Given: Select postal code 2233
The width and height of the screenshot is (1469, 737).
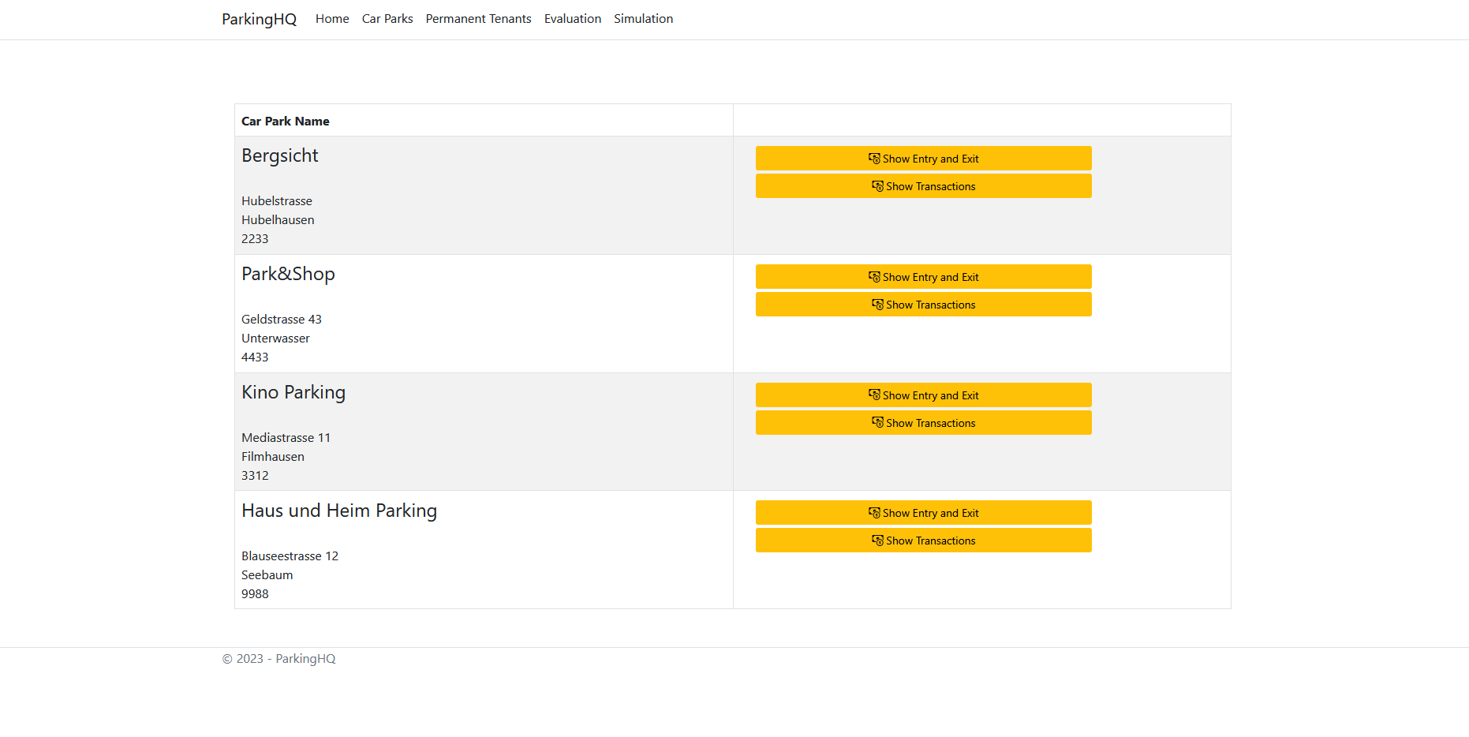Looking at the screenshot, I should (x=255, y=239).
